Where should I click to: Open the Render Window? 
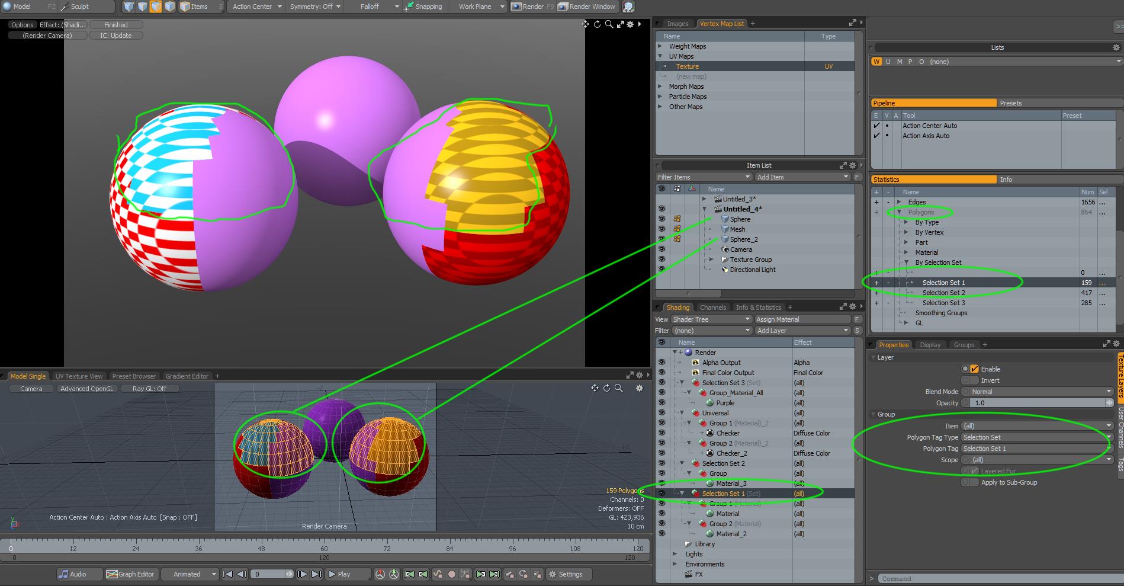pos(587,7)
